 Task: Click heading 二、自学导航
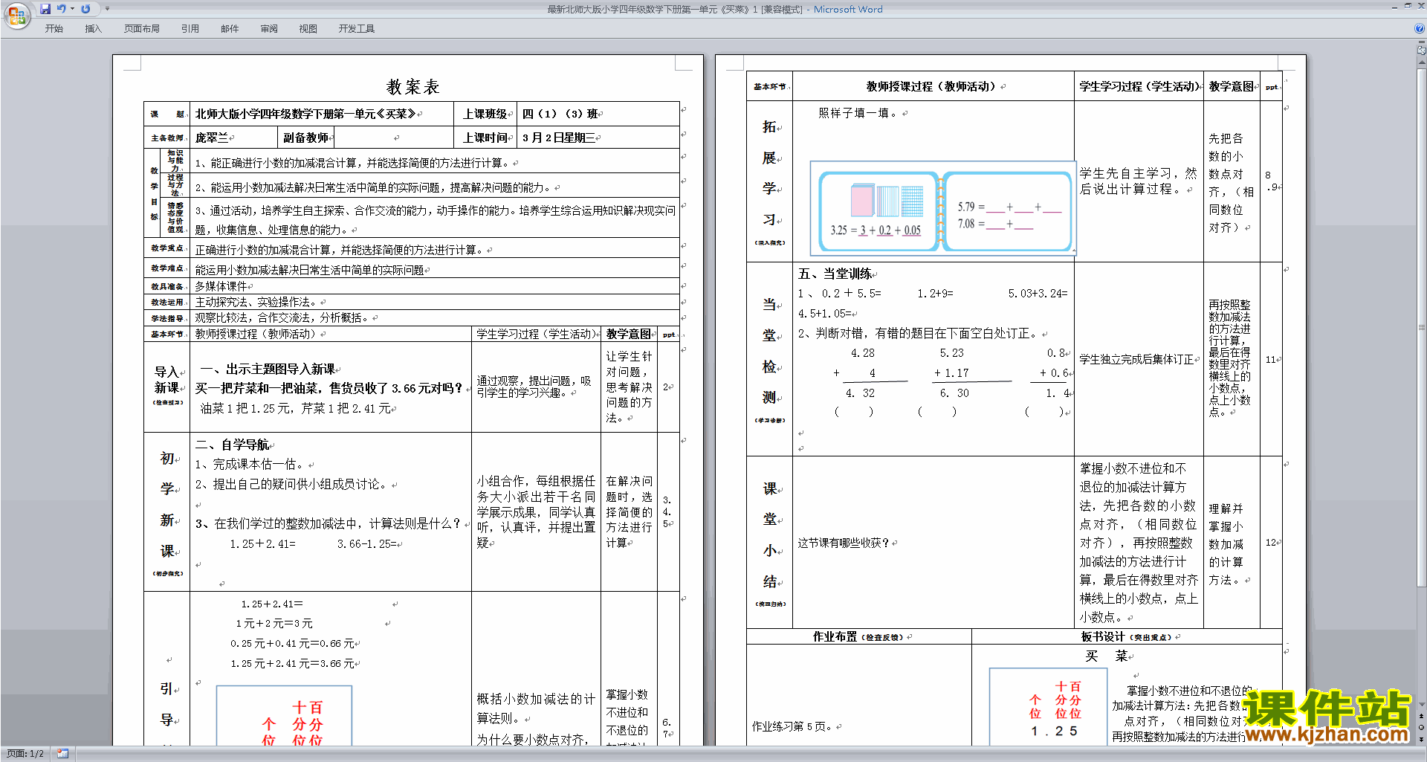point(232,445)
